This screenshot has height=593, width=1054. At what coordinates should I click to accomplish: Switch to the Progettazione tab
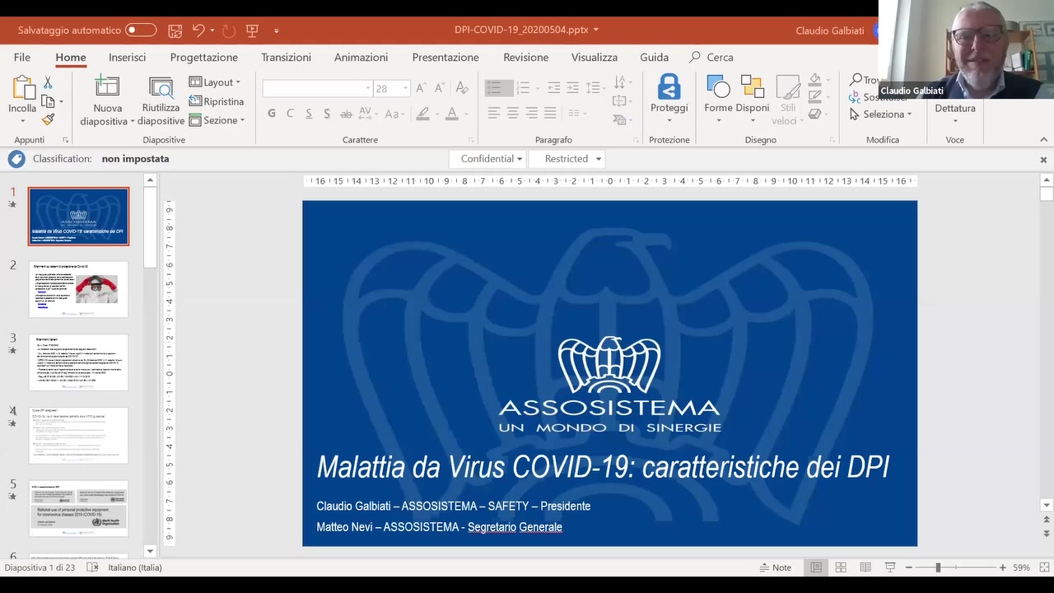204,57
